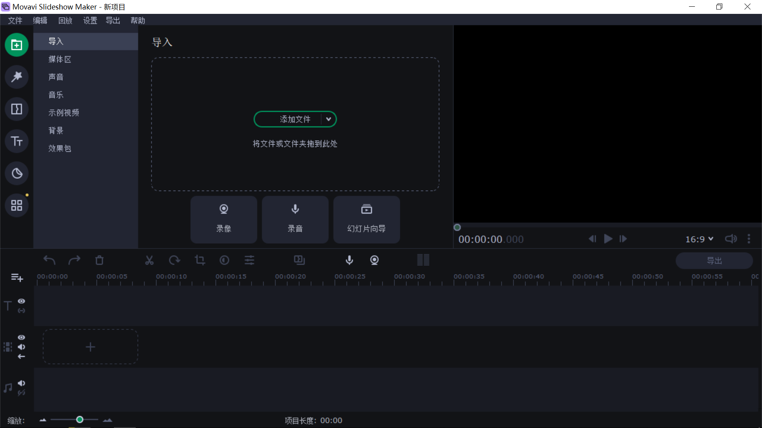The height and width of the screenshot is (428, 762).
Task: Click the 录音 record audio button
Action: 295,219
